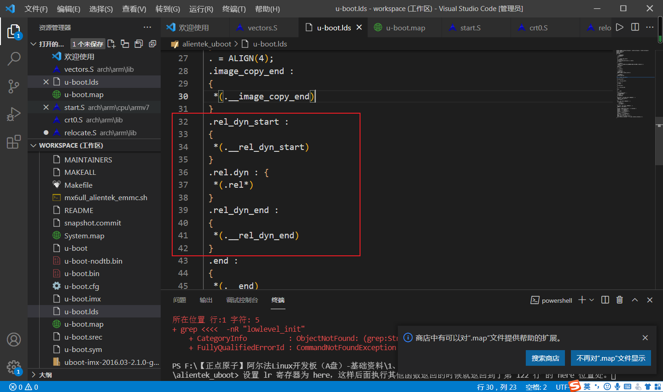Switch to the 调试控制台 panel tab
This screenshot has height=392, width=663.
click(242, 300)
